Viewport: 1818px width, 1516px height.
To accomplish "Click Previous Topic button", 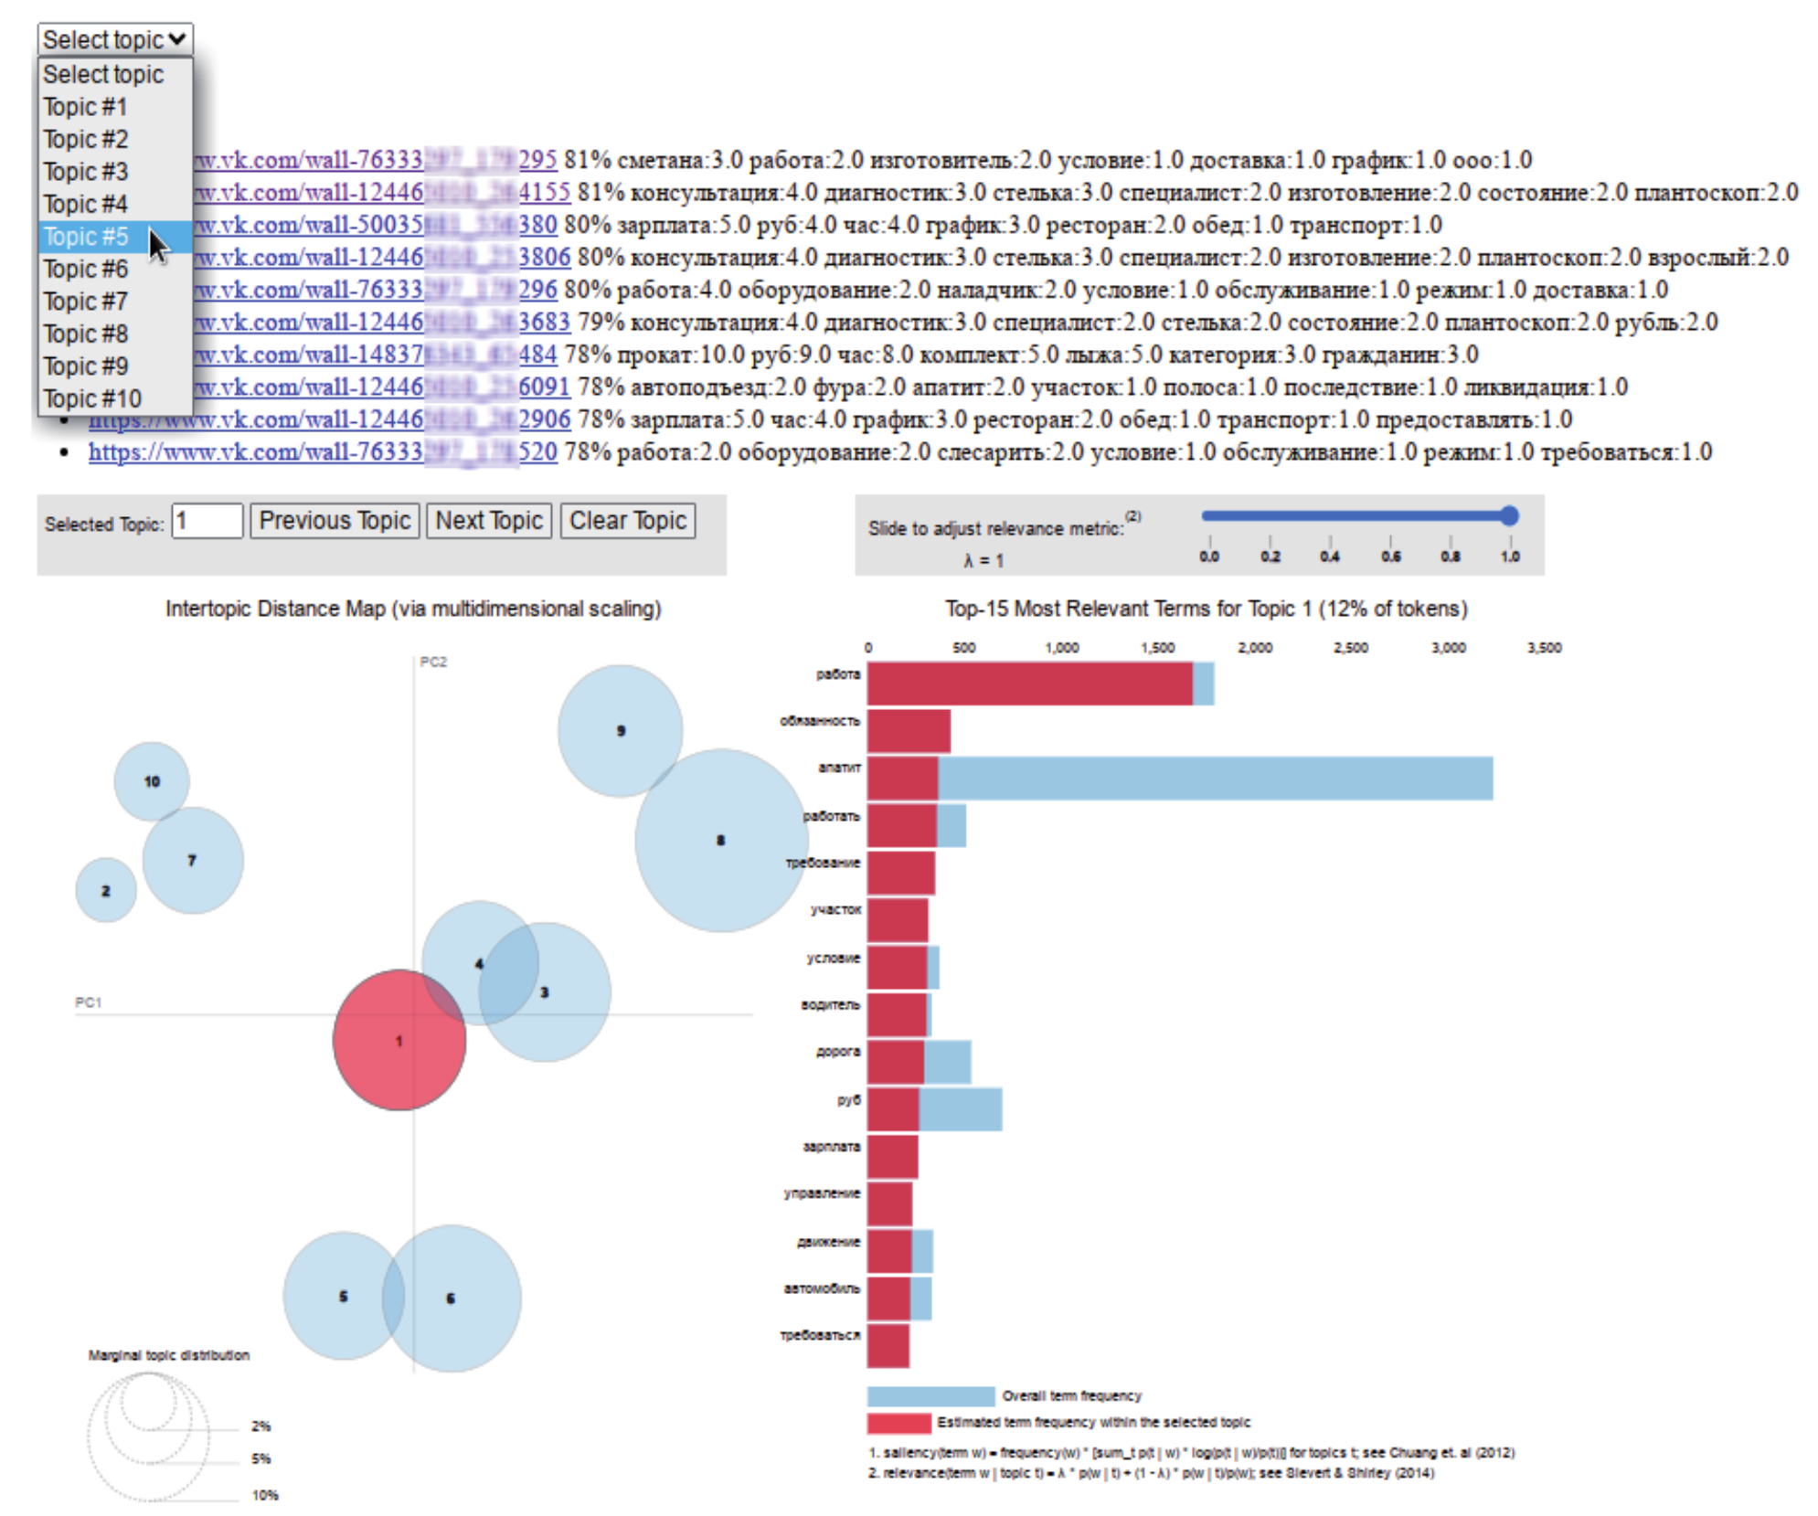I will [x=334, y=520].
